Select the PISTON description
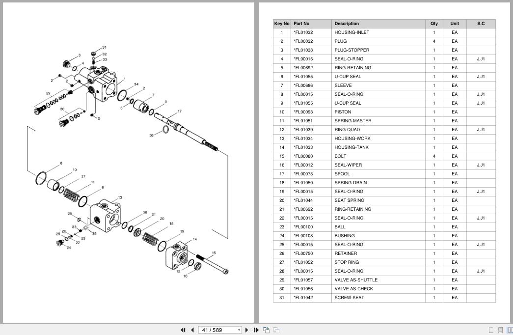The height and width of the screenshot is (335, 513). (343, 112)
